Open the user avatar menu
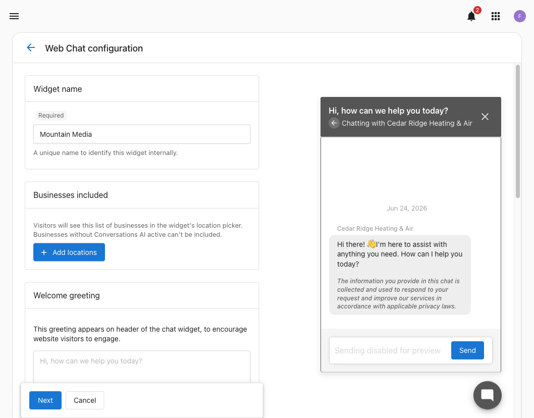 (x=520, y=16)
